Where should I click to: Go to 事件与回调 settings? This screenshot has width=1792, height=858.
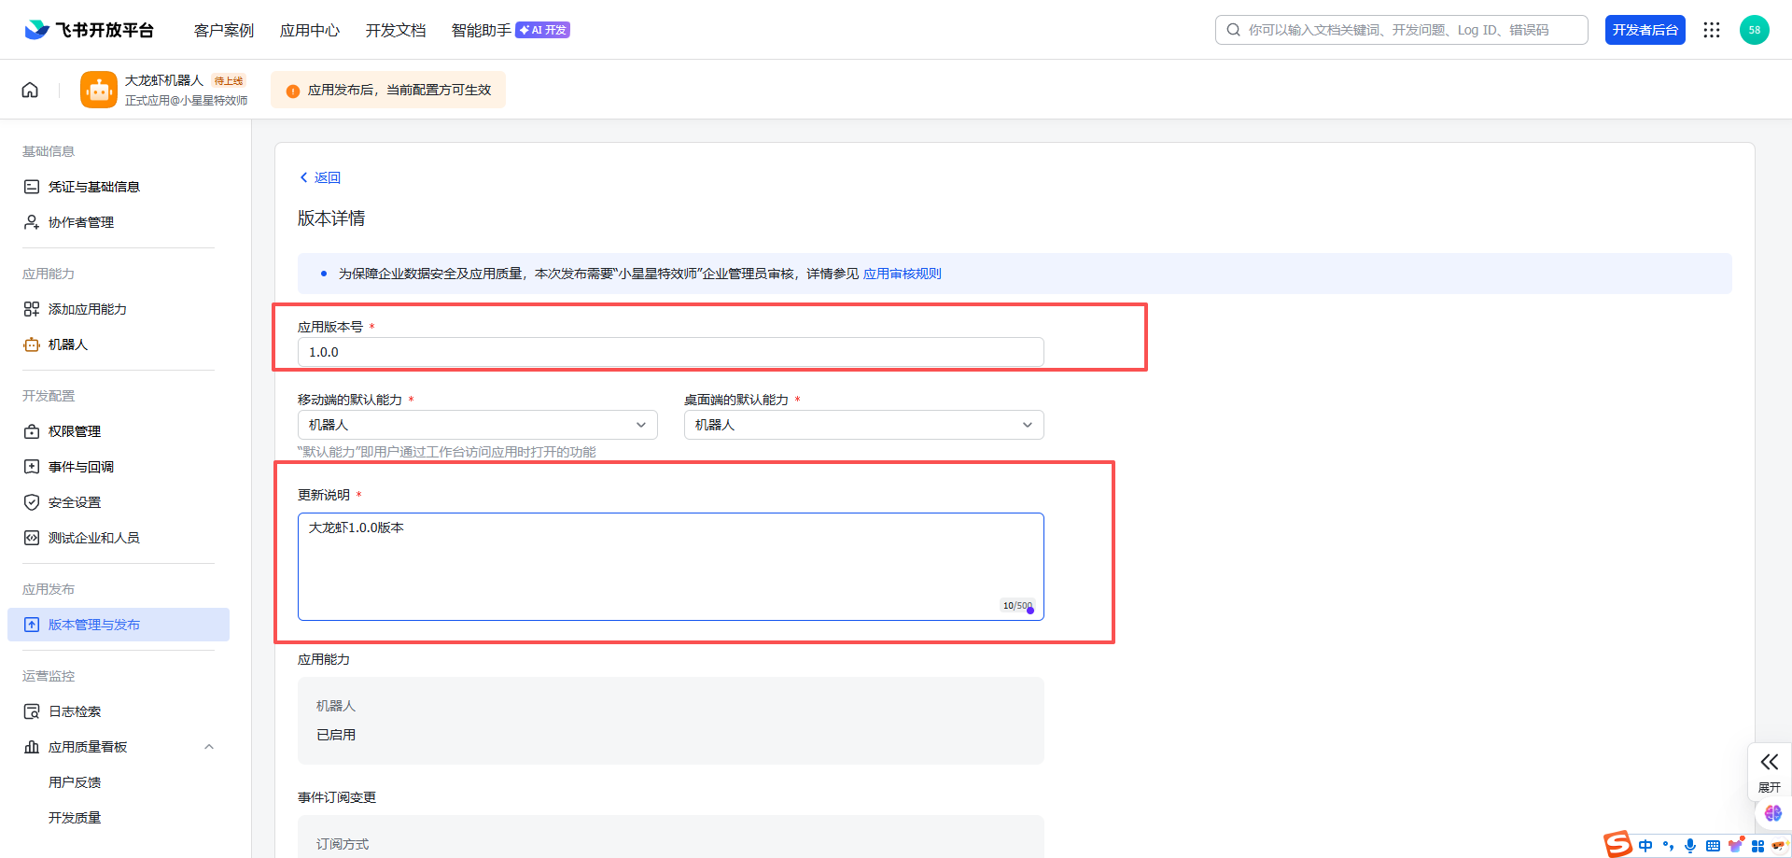point(81,467)
